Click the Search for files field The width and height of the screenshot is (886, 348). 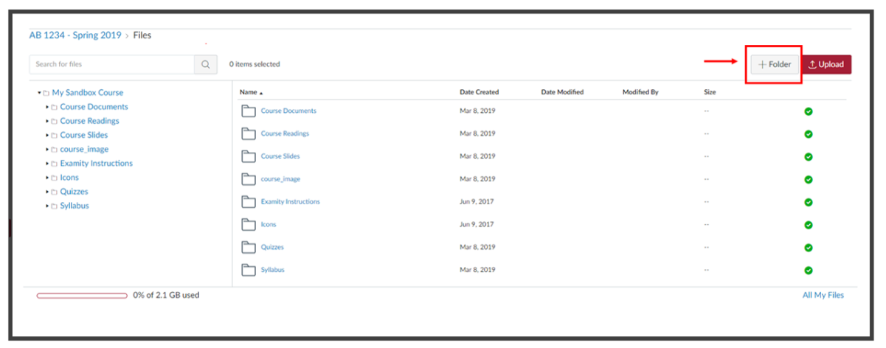point(112,64)
